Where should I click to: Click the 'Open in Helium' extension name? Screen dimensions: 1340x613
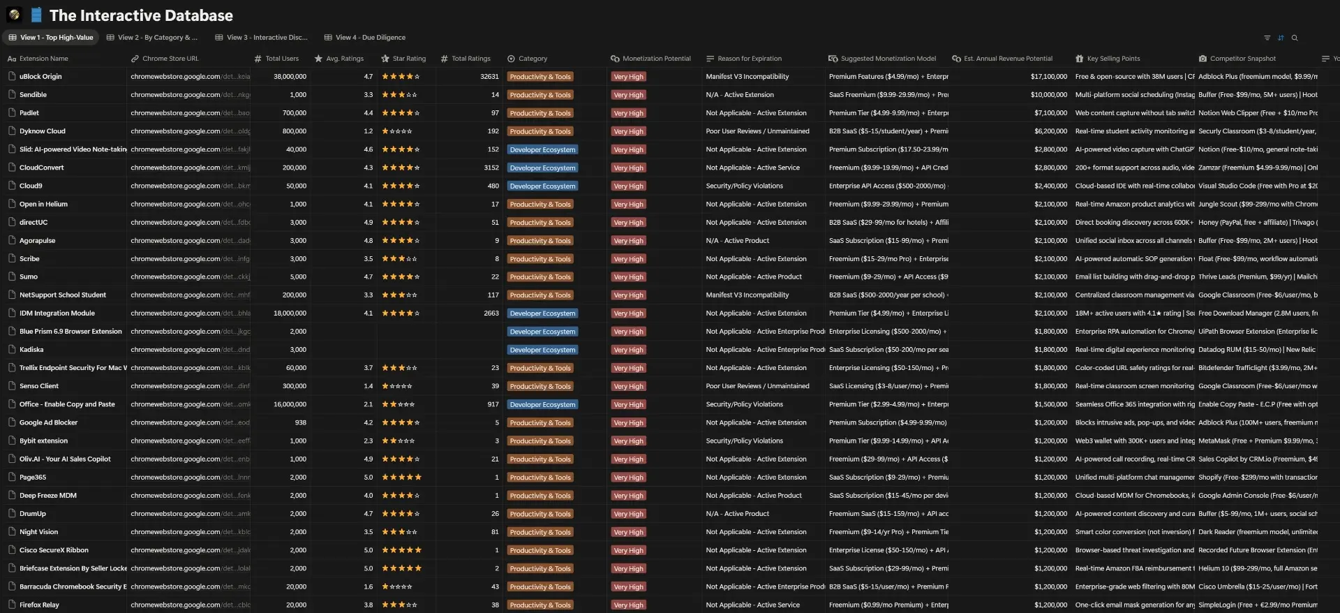tap(43, 204)
